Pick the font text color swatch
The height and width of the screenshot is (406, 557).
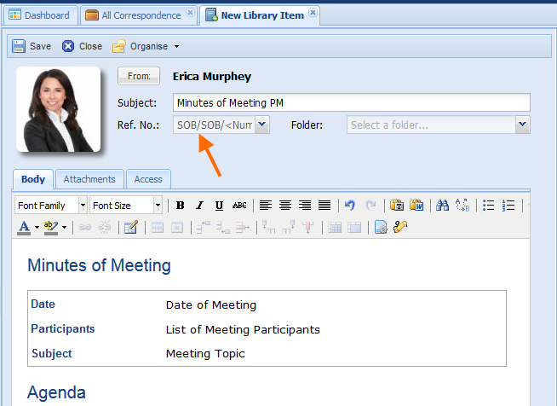pos(24,227)
